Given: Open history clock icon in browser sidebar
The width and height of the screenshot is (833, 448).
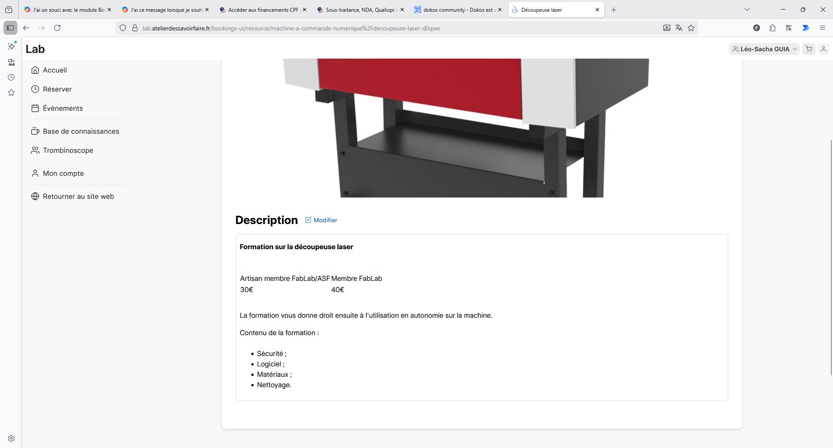Looking at the screenshot, I should tap(11, 77).
